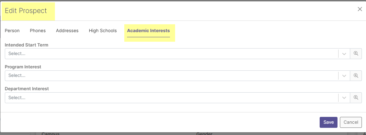
Task: Close the Edit Prospect dialog with X
Action: coord(360,9)
